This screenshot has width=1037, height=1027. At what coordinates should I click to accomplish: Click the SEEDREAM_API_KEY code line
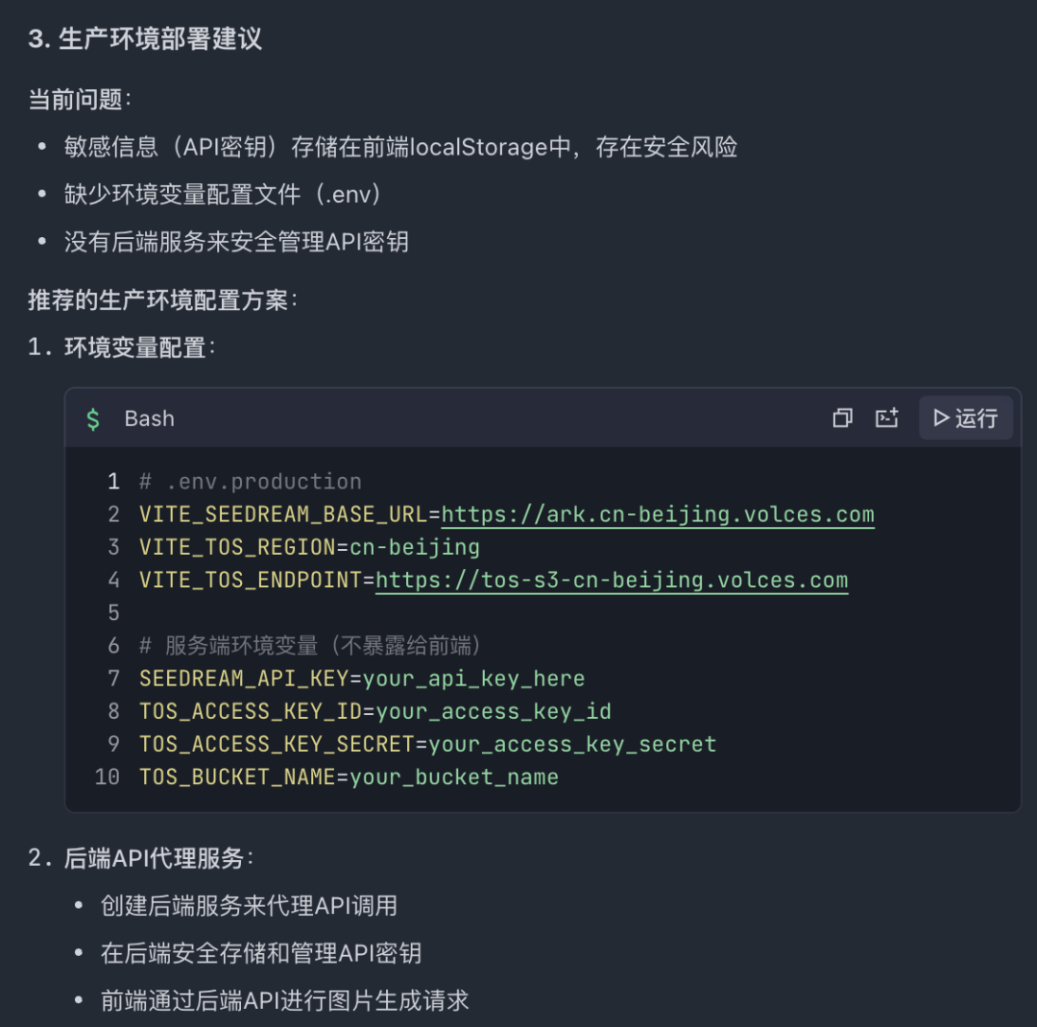tap(362, 679)
